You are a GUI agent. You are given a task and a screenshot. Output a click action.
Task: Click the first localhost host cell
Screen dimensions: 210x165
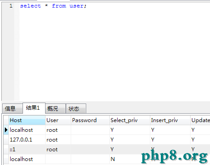pyautogui.click(x=27, y=130)
